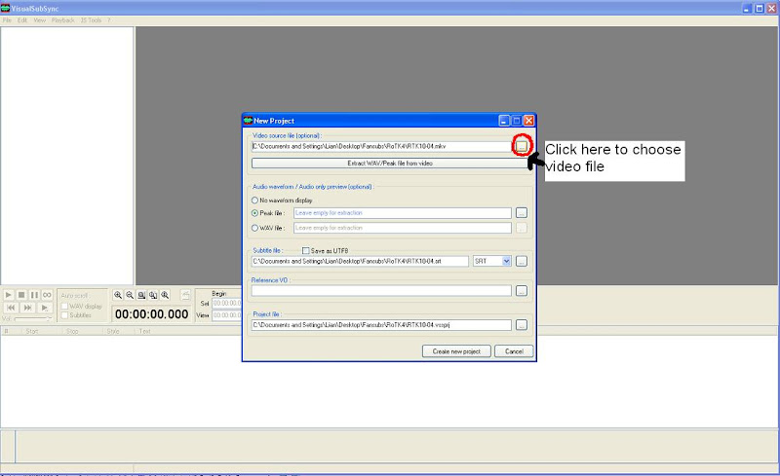Click the video source file path field

[x=381, y=147]
